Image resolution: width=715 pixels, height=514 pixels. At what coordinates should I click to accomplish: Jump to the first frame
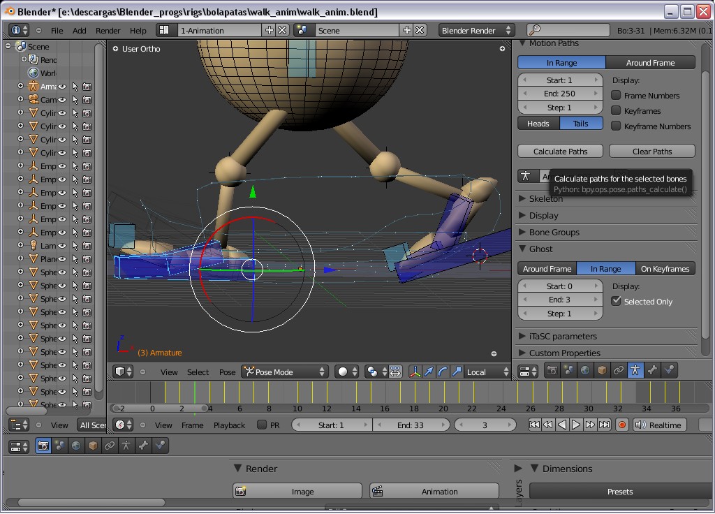coord(534,425)
